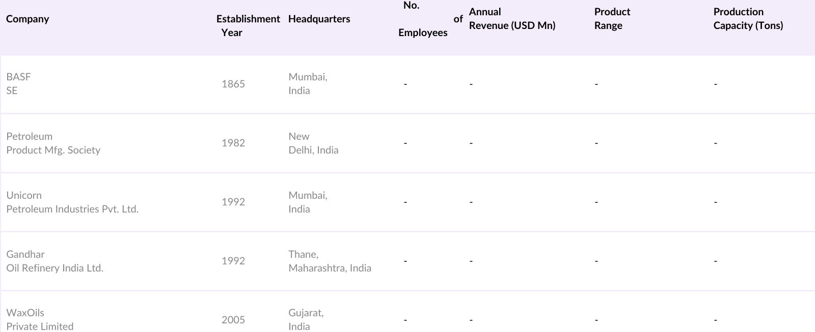
Task: Click Gandhar Oil Refinery India Ltd.
Action: pos(55,261)
